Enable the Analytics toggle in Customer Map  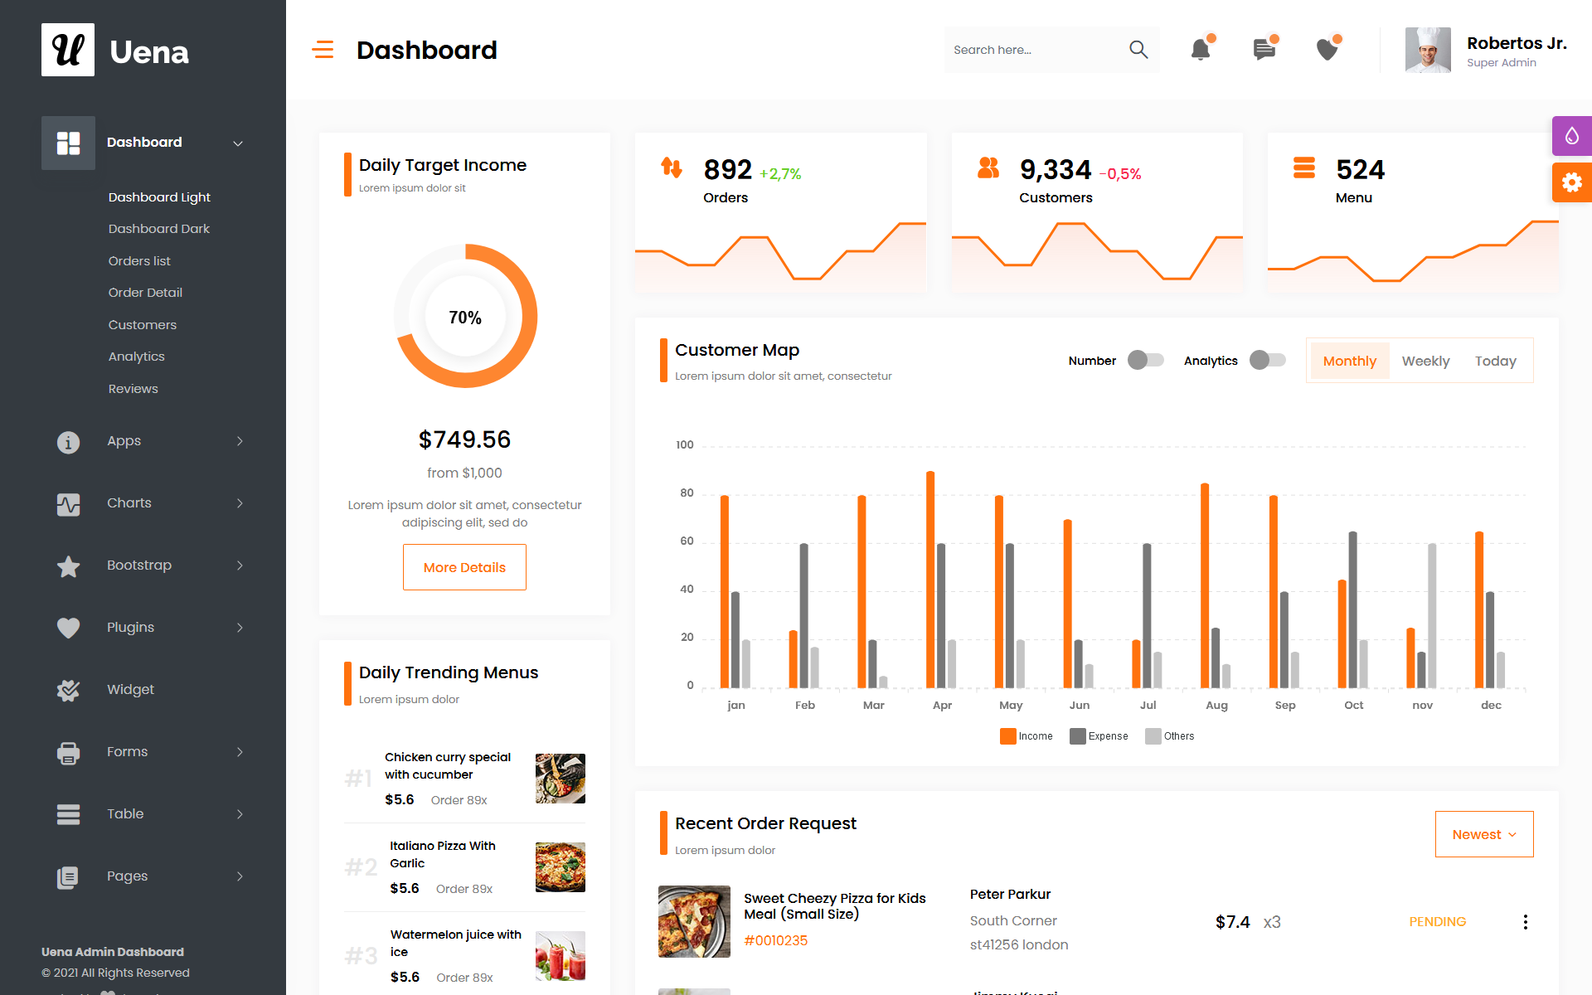click(x=1267, y=360)
